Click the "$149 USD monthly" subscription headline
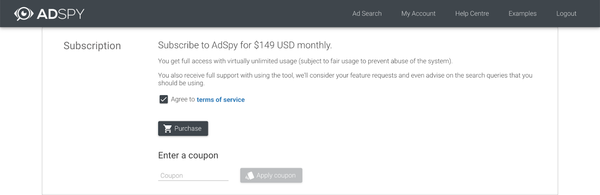 [245, 45]
